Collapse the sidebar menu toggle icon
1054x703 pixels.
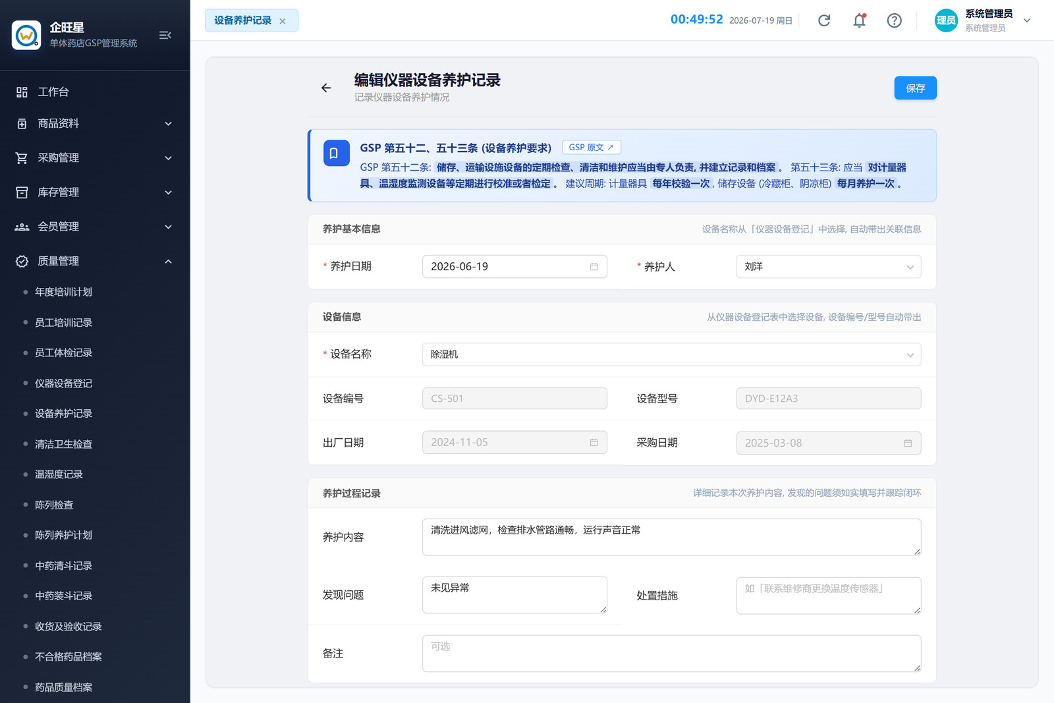pyautogui.click(x=165, y=35)
